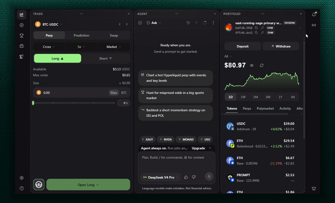Open the Ask agent mode dropdown
The width and height of the screenshot is (335, 203).
coord(154,23)
